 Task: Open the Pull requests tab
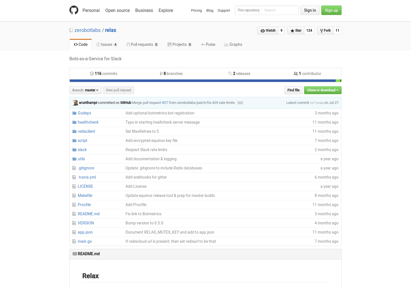142,44
